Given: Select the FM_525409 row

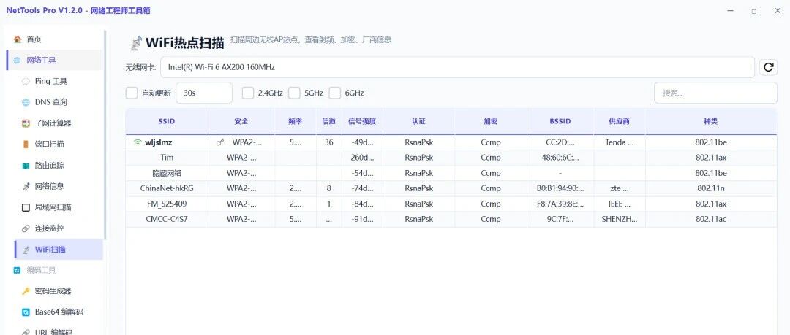Looking at the screenshot, I should pyautogui.click(x=451, y=204).
